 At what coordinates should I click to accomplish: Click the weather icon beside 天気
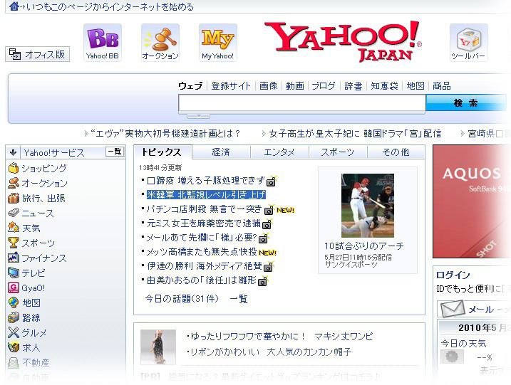(14, 228)
